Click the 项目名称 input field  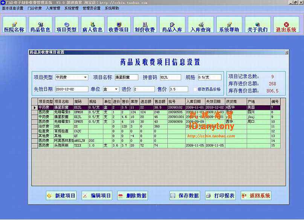pyautogui.click(x=127, y=77)
